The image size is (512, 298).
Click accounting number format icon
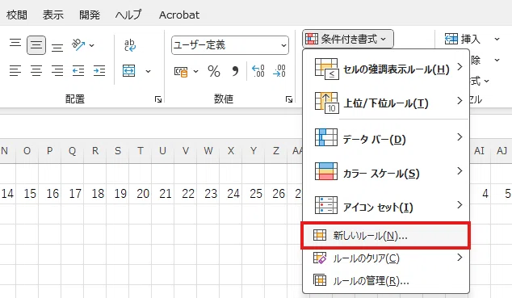pyautogui.click(x=181, y=72)
